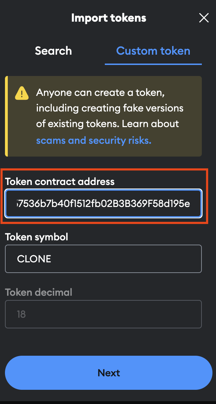Click the yellow accent bar of the warning banner
The height and width of the screenshot is (404, 216).
click(6, 116)
